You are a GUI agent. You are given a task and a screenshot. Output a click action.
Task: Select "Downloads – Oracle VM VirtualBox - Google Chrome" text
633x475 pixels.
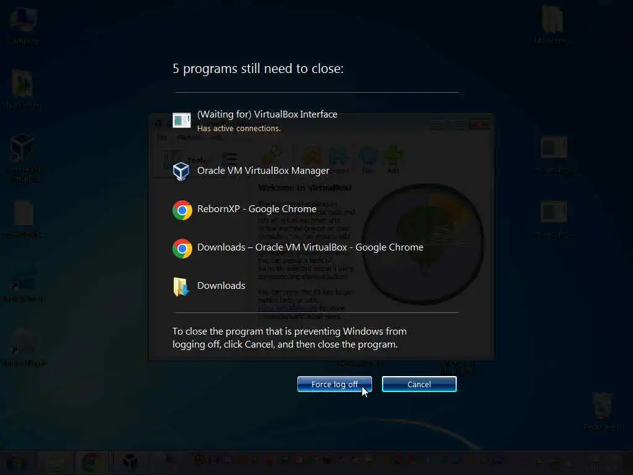310,247
